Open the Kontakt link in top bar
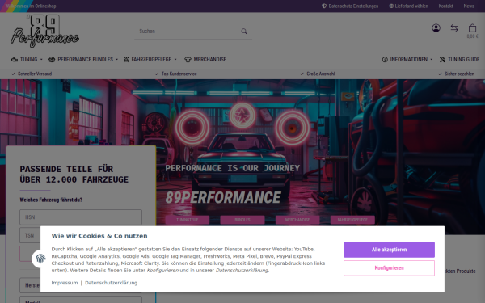Viewport: 485px width, 303px height. tap(445, 6)
